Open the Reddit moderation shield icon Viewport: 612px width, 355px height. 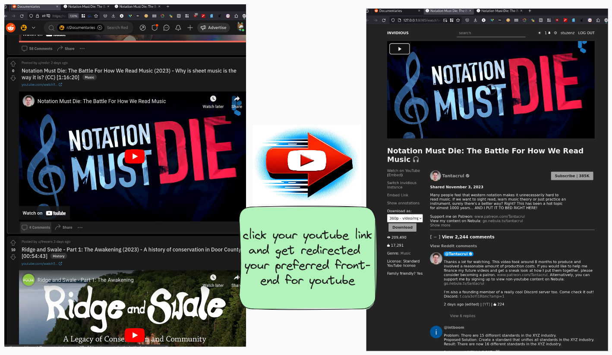pos(155,28)
